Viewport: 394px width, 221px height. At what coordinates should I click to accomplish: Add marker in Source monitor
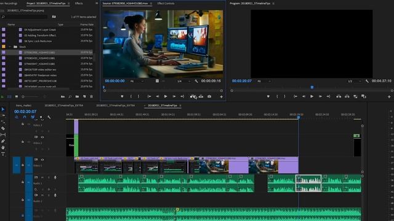tap(122, 96)
